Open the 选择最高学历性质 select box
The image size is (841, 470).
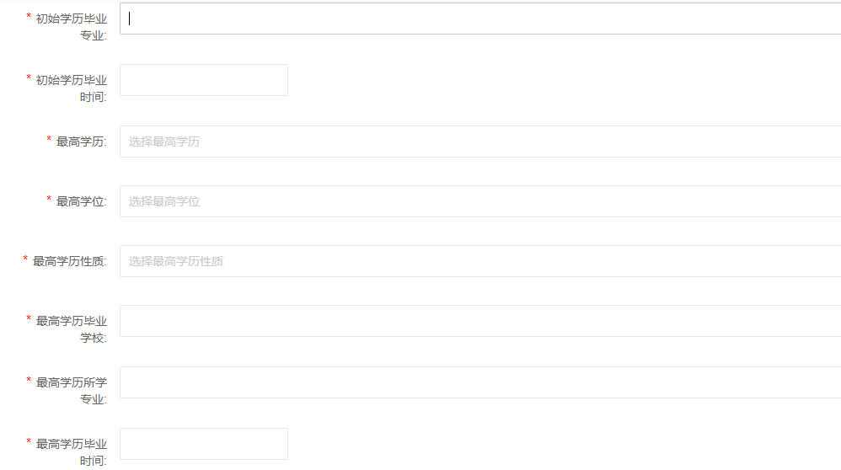tap(480, 261)
